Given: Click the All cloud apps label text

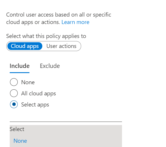Looking at the screenshot, I should [x=39, y=94].
